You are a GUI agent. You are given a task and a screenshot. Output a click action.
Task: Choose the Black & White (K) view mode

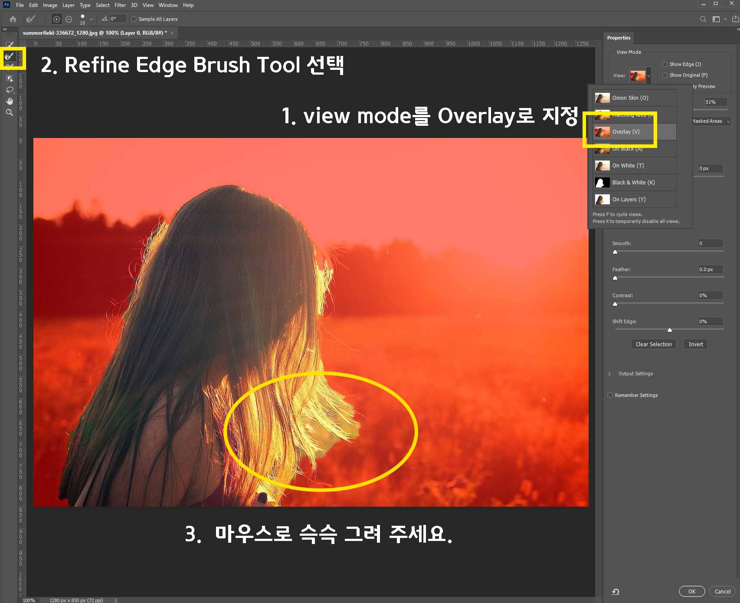pyautogui.click(x=634, y=183)
